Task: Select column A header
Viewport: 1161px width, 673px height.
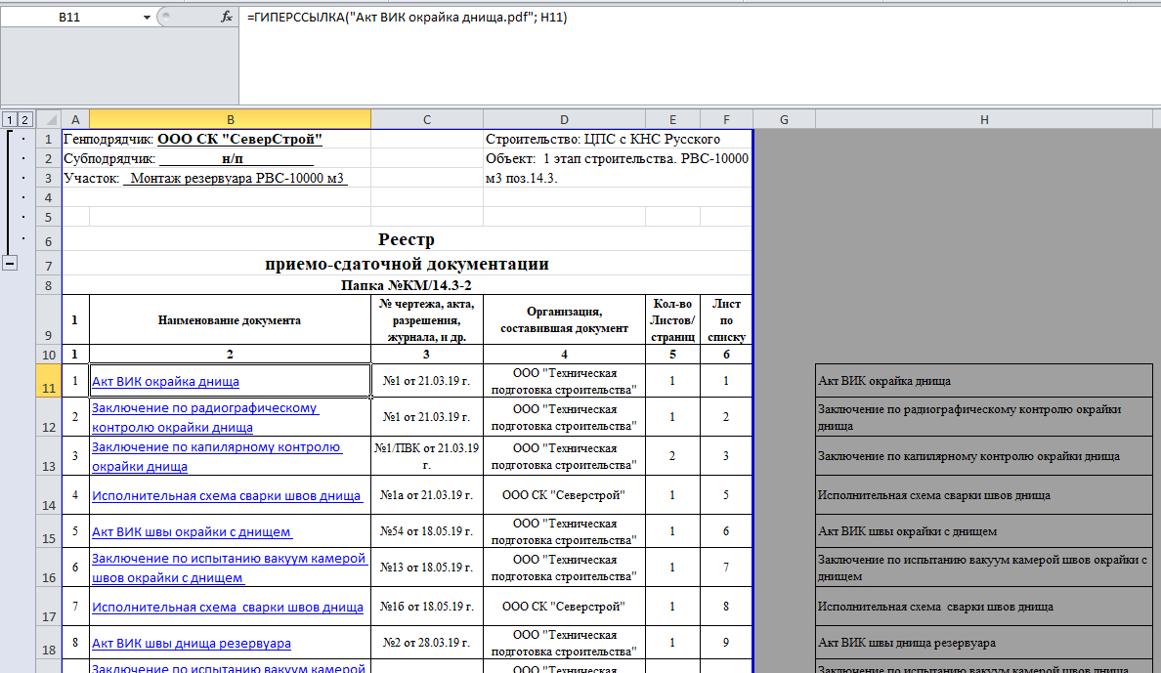Action: coord(75,119)
